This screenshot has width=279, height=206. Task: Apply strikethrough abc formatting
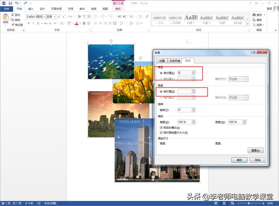click(x=46, y=23)
